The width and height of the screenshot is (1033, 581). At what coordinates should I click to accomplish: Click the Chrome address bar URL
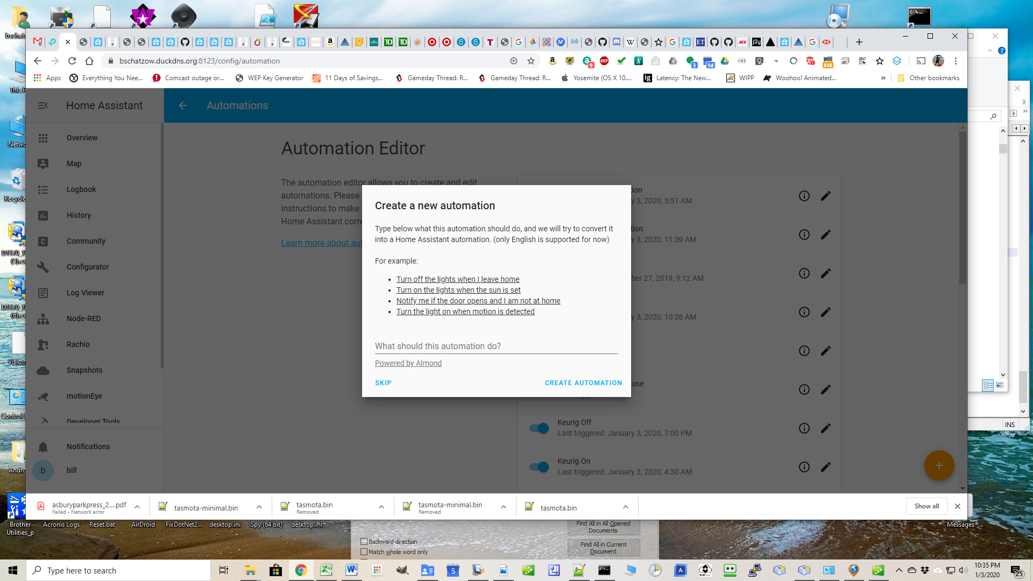pos(200,61)
